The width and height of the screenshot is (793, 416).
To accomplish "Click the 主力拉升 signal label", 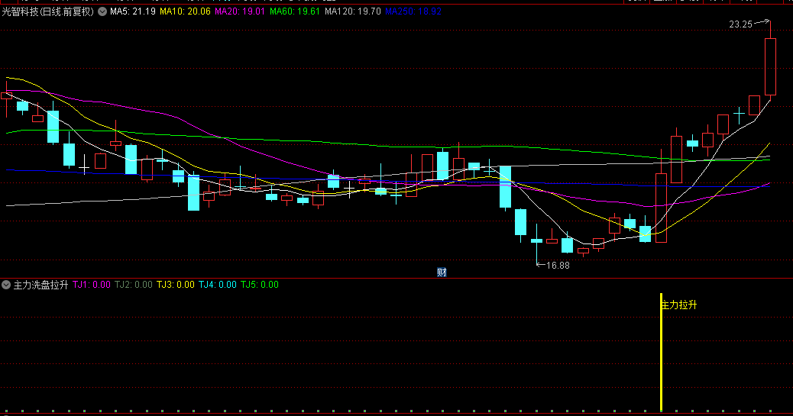I will tap(679, 305).
